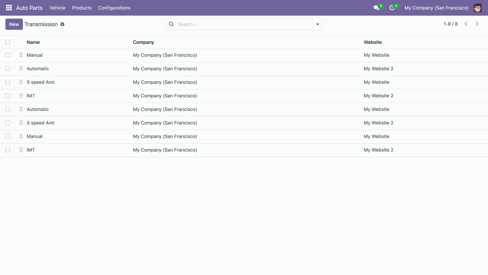
Task: Open the company switcher My Company (San Francisco)
Action: (436, 8)
